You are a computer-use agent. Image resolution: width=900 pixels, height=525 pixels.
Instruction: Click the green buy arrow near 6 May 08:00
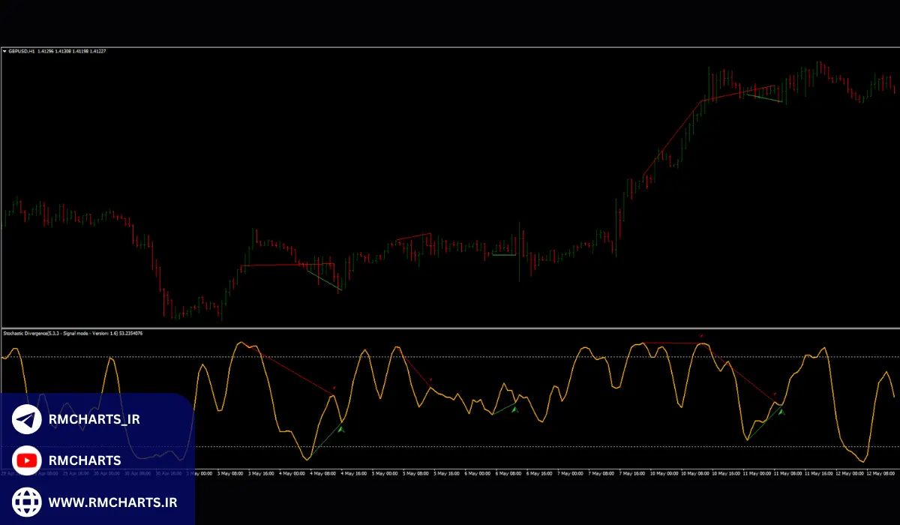(x=514, y=409)
